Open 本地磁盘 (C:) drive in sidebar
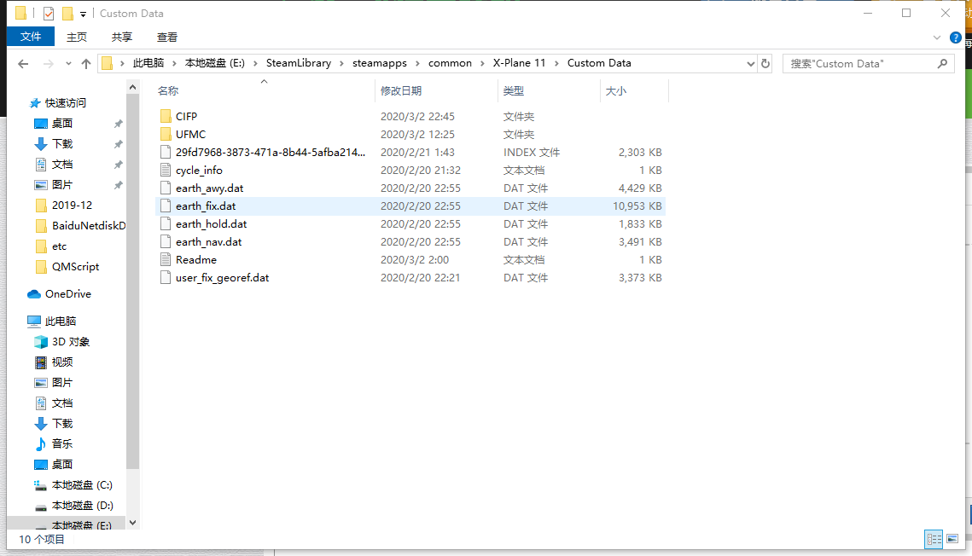The width and height of the screenshot is (972, 556). pyautogui.click(x=82, y=485)
